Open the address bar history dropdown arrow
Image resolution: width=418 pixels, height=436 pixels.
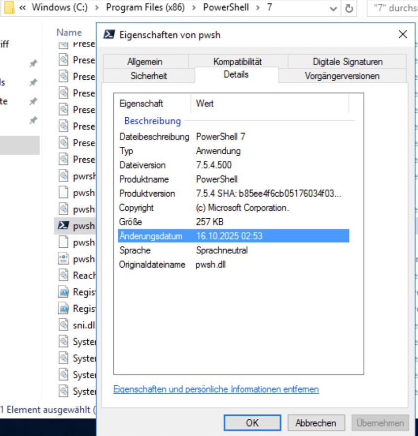[x=333, y=8]
